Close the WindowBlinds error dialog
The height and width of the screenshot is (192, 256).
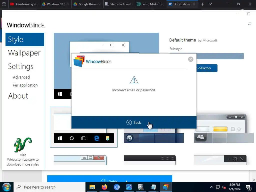coord(190,59)
